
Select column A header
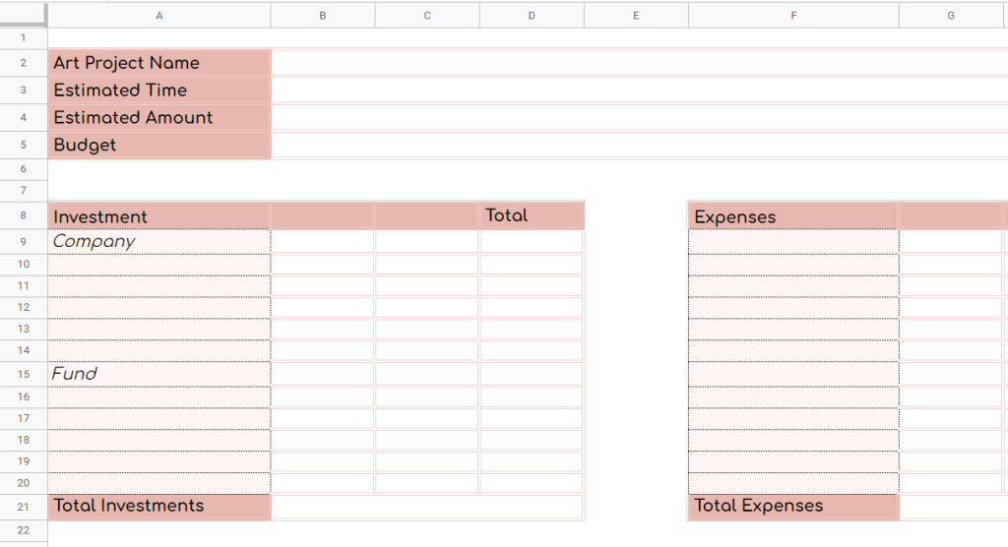(x=159, y=15)
